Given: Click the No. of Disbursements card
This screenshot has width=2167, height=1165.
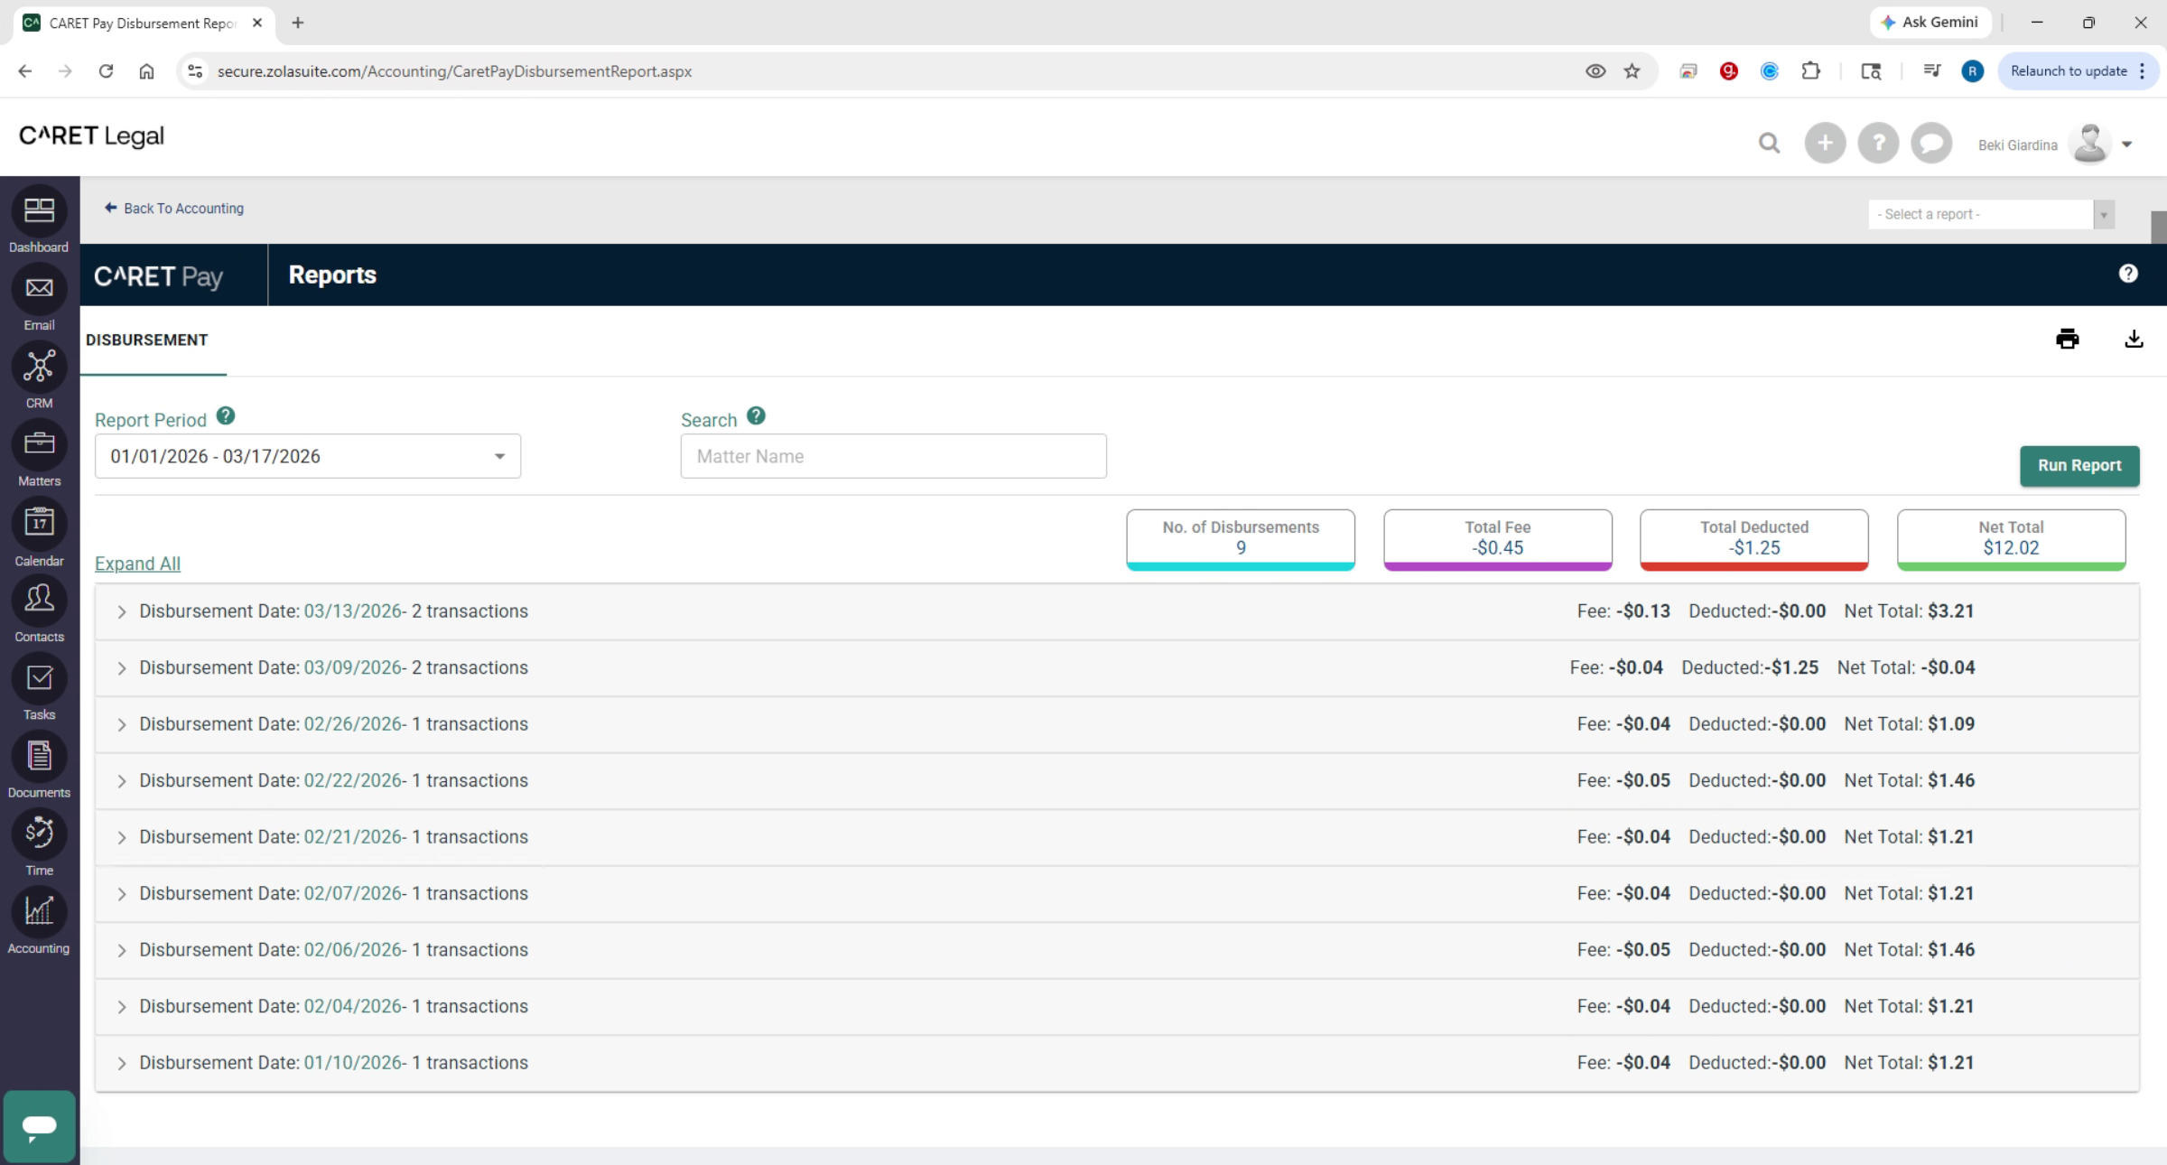Looking at the screenshot, I should click(1241, 539).
